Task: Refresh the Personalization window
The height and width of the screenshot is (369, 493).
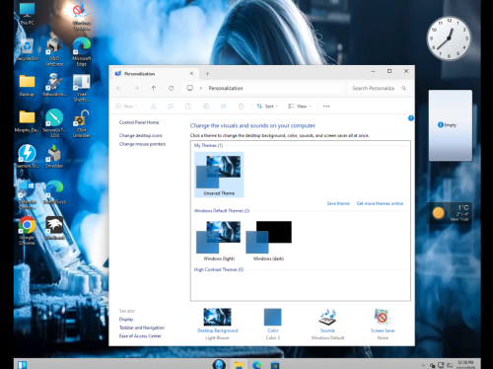Action: click(171, 88)
